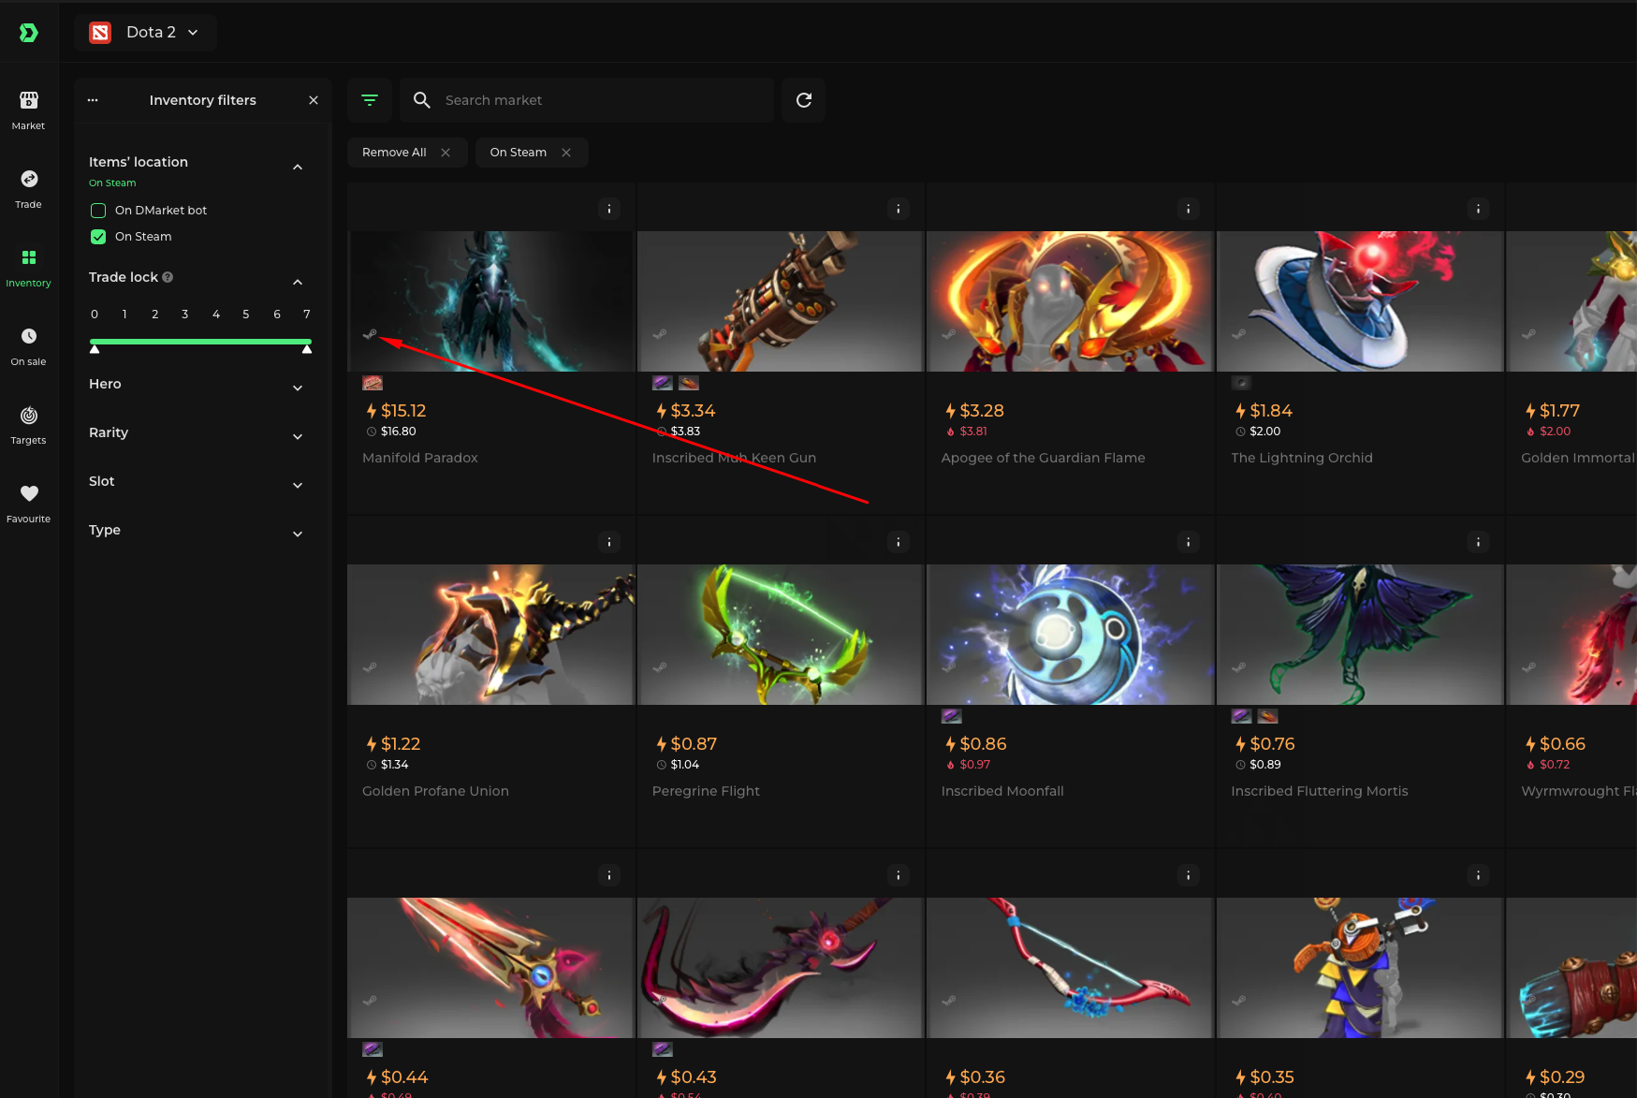1637x1098 pixels.
Task: Open the Inventory sidebar section
Action: coord(29,268)
